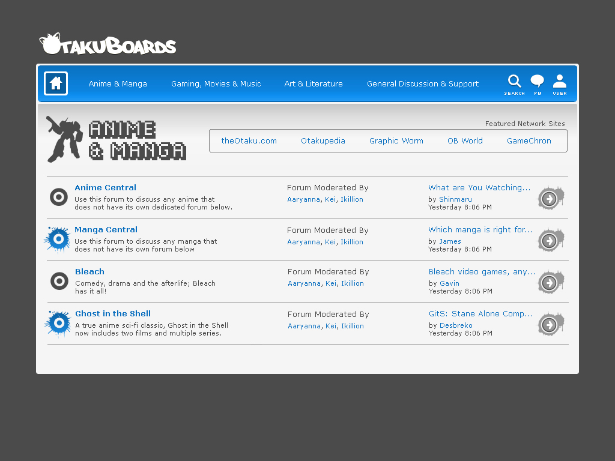Click the Bleach forum status icon
Image resolution: width=615 pixels, height=461 pixels.
(x=59, y=281)
